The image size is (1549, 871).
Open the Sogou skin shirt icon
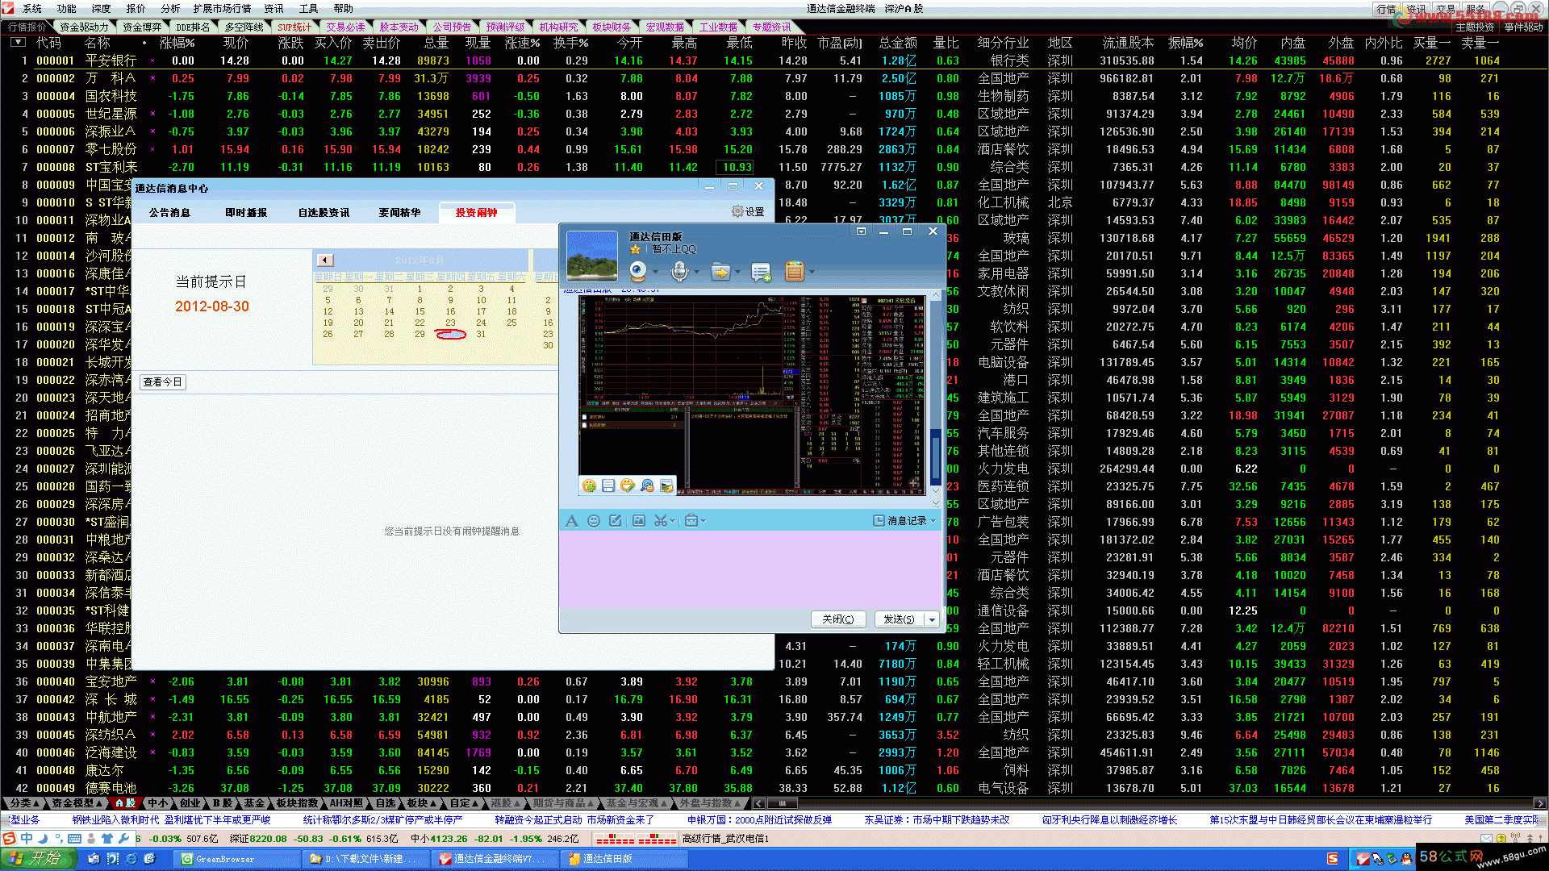[106, 838]
